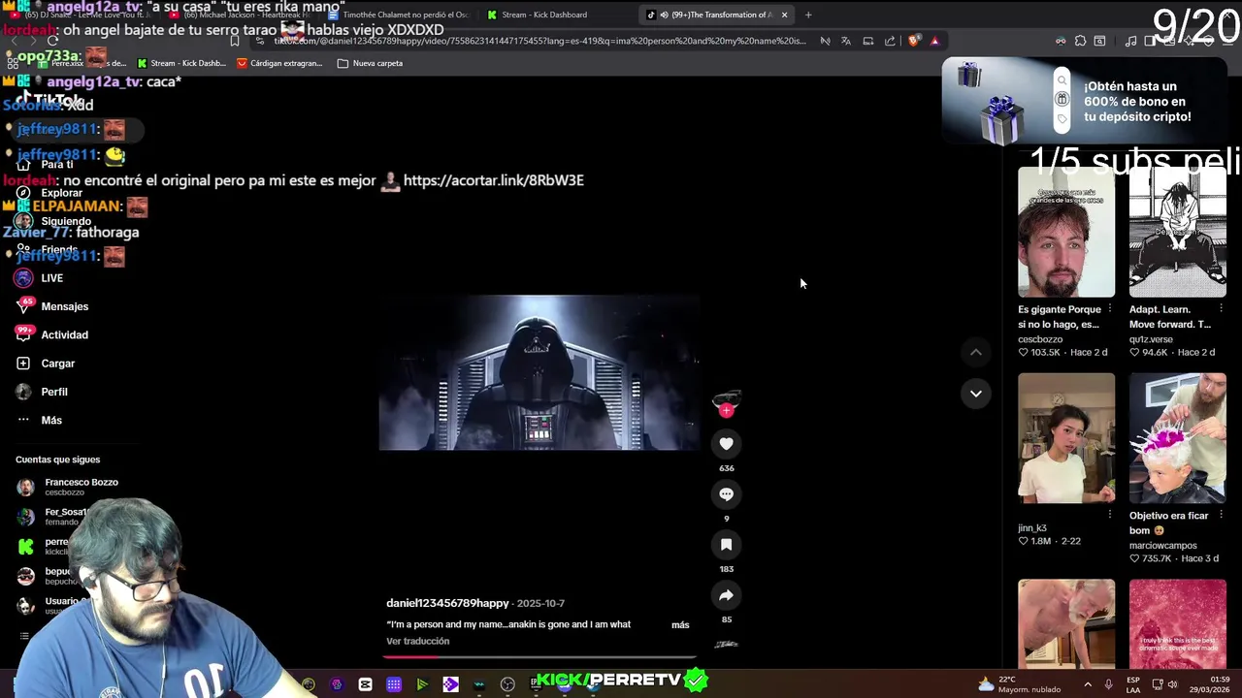Screen dimensions: 1242x698
Task: Expand caption with 'más' link
Action: 680,624
